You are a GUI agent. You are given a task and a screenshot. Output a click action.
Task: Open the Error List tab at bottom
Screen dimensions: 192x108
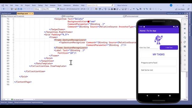[4, 102]
